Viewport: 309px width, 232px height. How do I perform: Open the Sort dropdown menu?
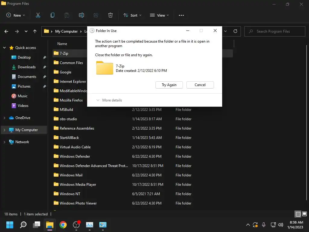pyautogui.click(x=132, y=15)
